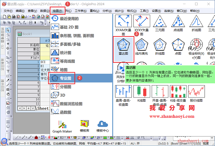Open the 最近使用的 plot category
Image resolution: width=215 pixels, height=146 pixels.
[x=82, y=19]
